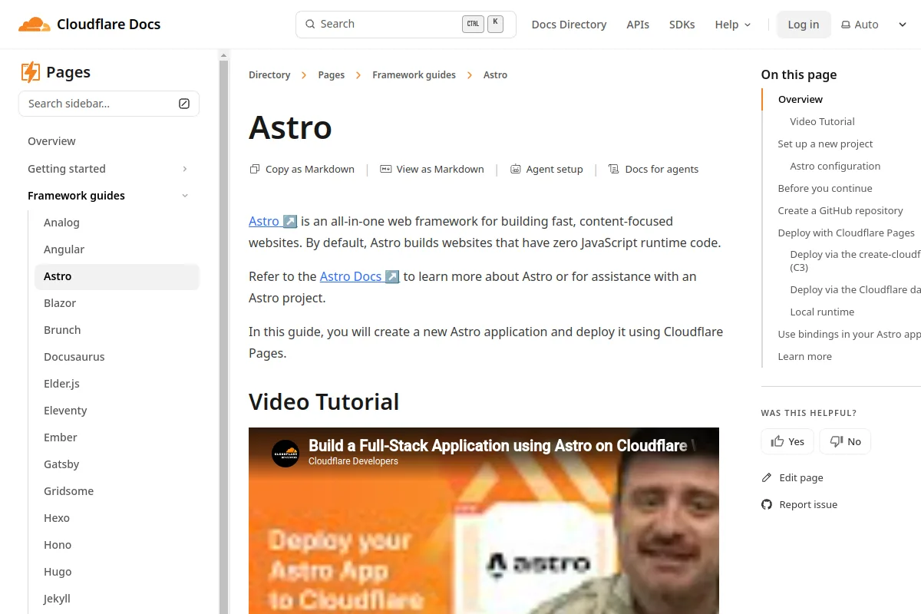The width and height of the screenshot is (921, 614).
Task: Select Hugo framework guide
Action: click(x=117, y=572)
